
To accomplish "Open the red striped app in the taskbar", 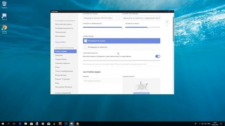I will click(x=60, y=124).
